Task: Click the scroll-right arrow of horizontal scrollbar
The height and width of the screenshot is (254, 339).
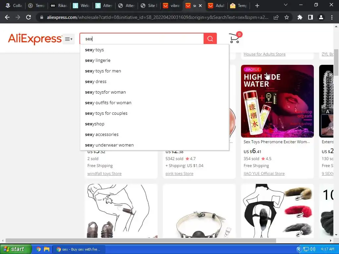Action: [x=331, y=240]
